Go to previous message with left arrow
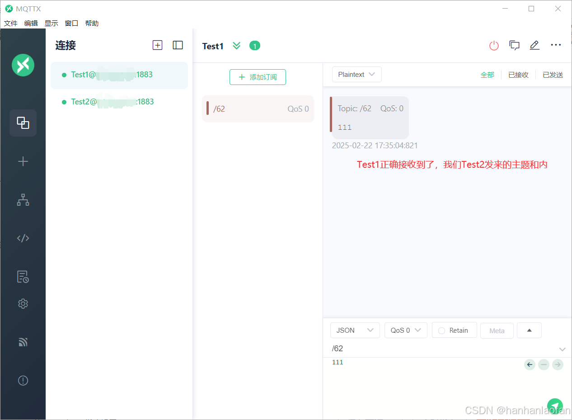This screenshot has height=420, width=572. 530,364
